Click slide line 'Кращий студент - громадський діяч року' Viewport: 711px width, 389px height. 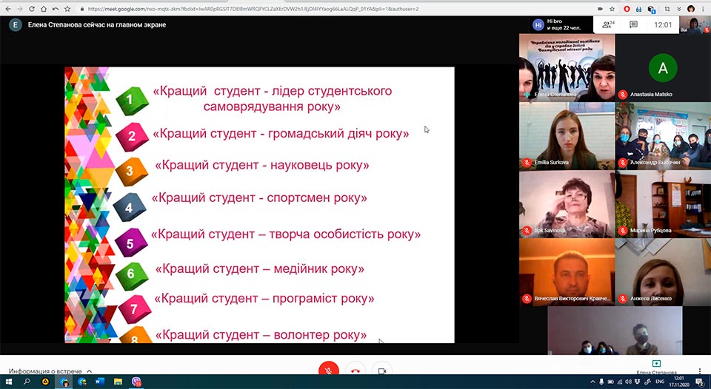281,134
